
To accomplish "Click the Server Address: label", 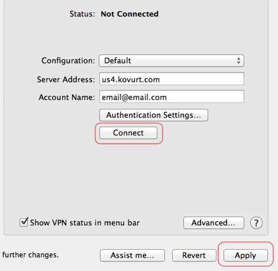I will click(x=66, y=80).
